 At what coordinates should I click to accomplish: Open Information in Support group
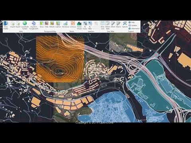click(134, 29)
